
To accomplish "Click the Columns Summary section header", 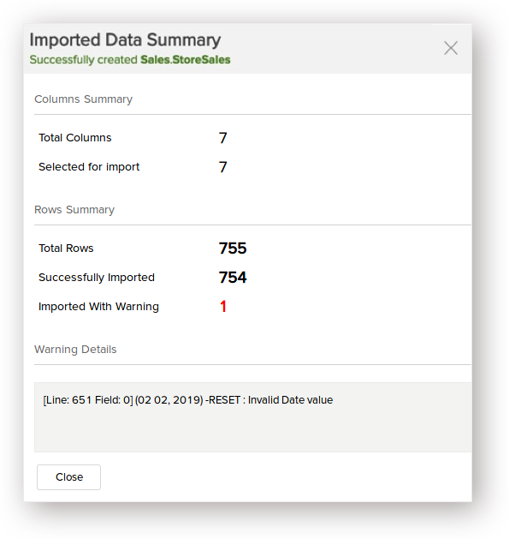I will coord(83,99).
